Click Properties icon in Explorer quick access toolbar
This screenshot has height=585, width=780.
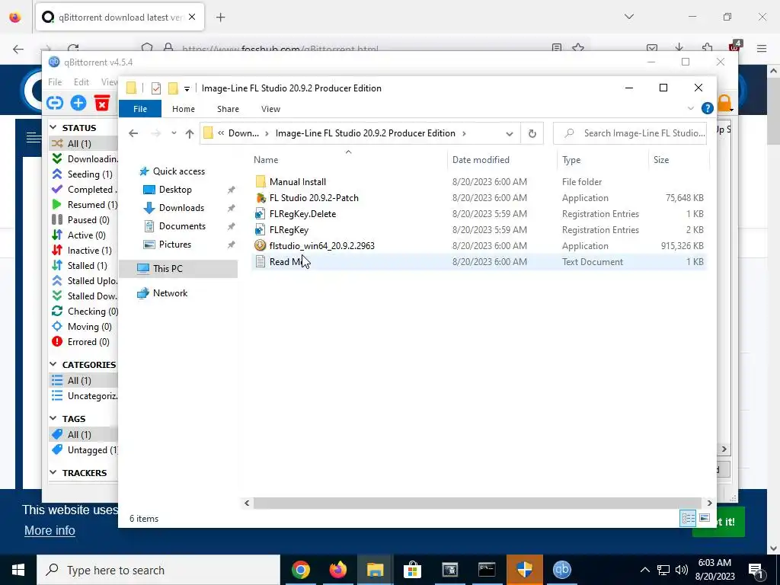click(156, 88)
